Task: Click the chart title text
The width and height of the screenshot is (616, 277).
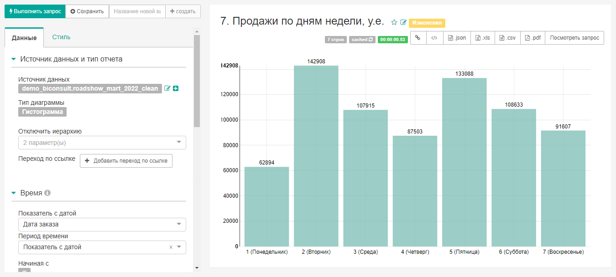Action: pyautogui.click(x=303, y=21)
